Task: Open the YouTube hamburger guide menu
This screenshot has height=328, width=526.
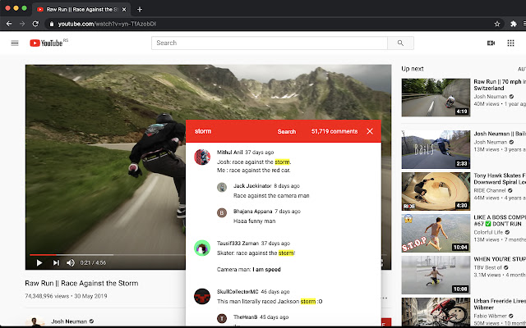Action: 15,43
